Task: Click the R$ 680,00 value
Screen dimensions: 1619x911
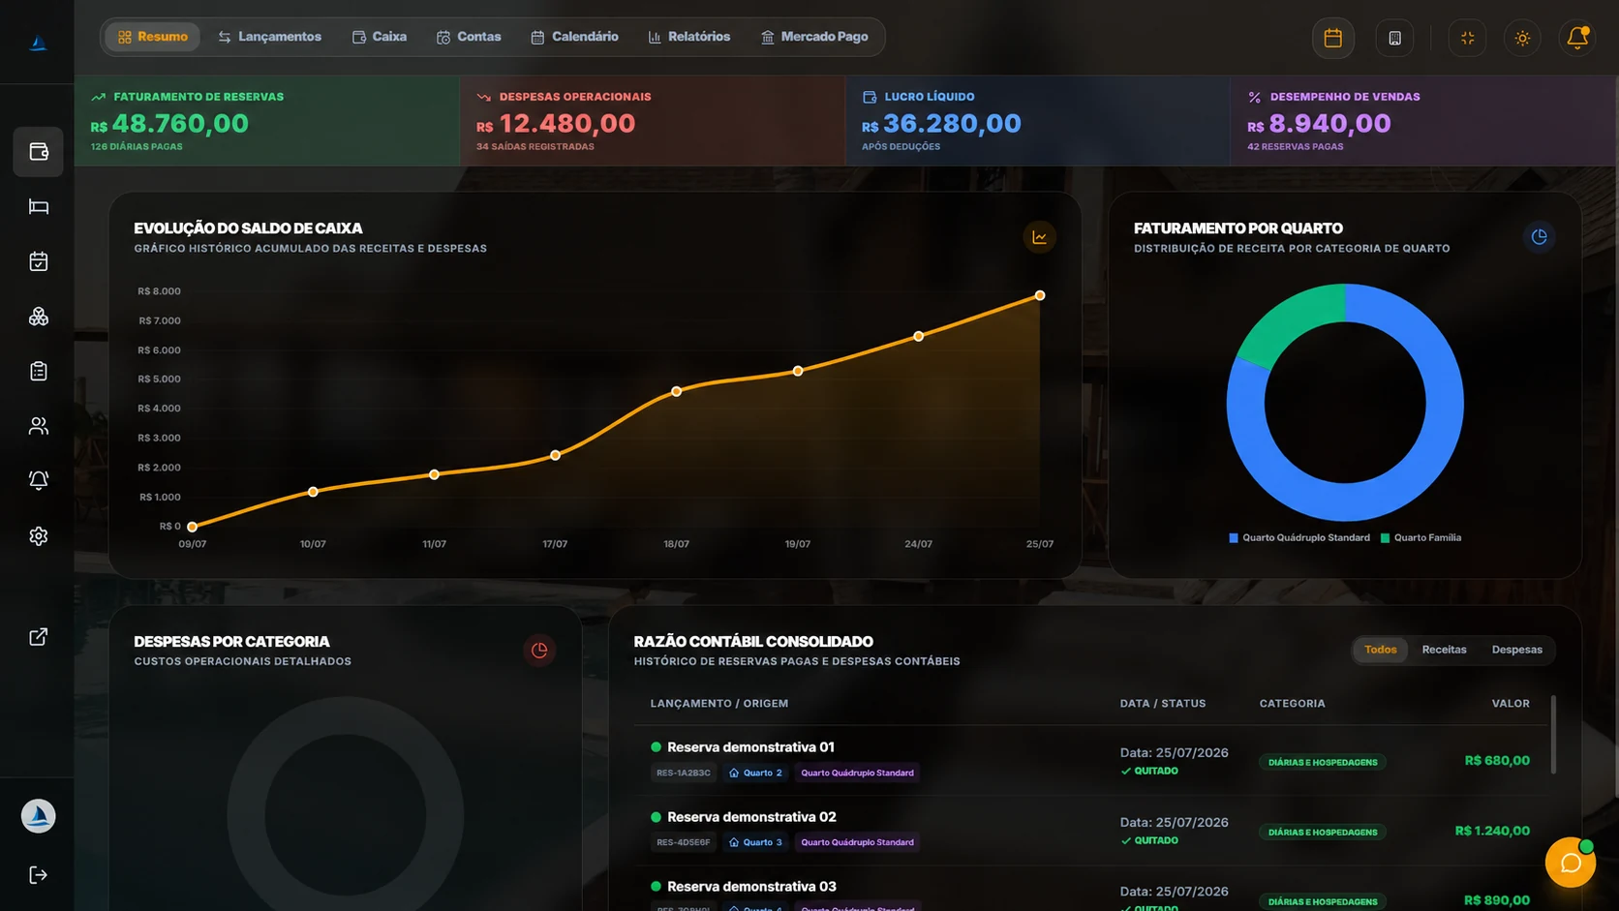Action: (x=1497, y=761)
